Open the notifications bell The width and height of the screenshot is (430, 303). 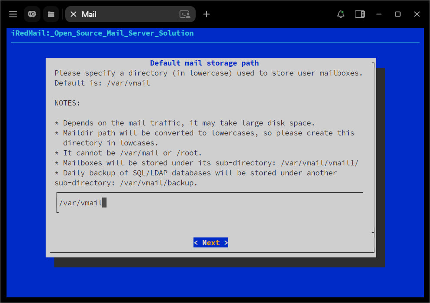(341, 14)
